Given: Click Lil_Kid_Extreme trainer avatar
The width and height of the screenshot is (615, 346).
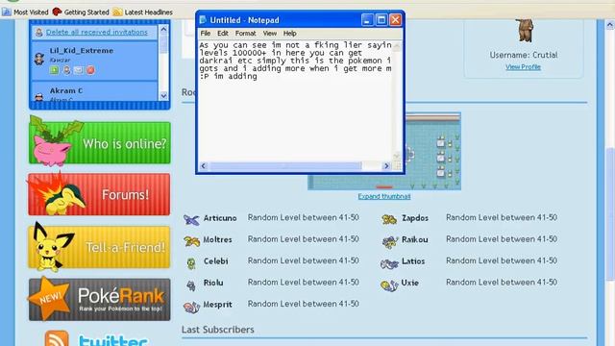Looking at the screenshot, I should pos(39,59).
